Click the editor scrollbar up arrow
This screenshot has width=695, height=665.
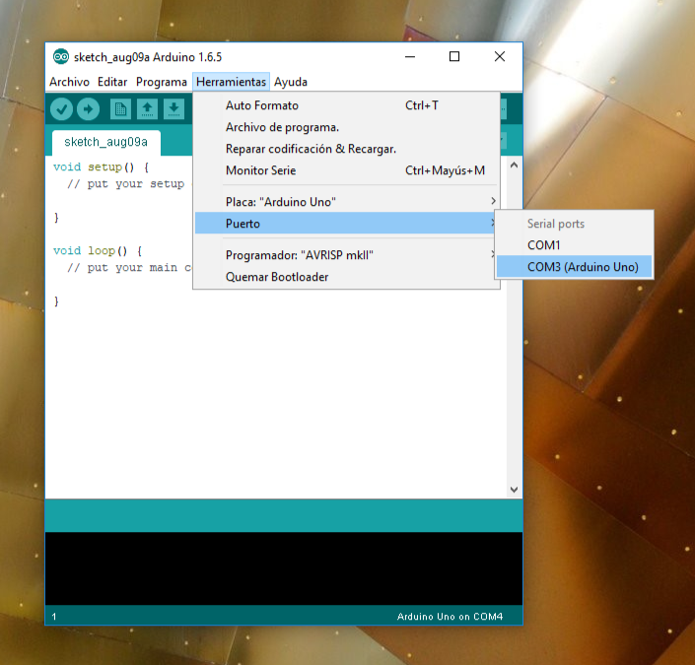click(x=515, y=166)
